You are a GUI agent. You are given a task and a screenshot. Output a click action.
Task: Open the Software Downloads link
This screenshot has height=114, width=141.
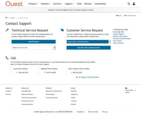[x=120, y=36]
